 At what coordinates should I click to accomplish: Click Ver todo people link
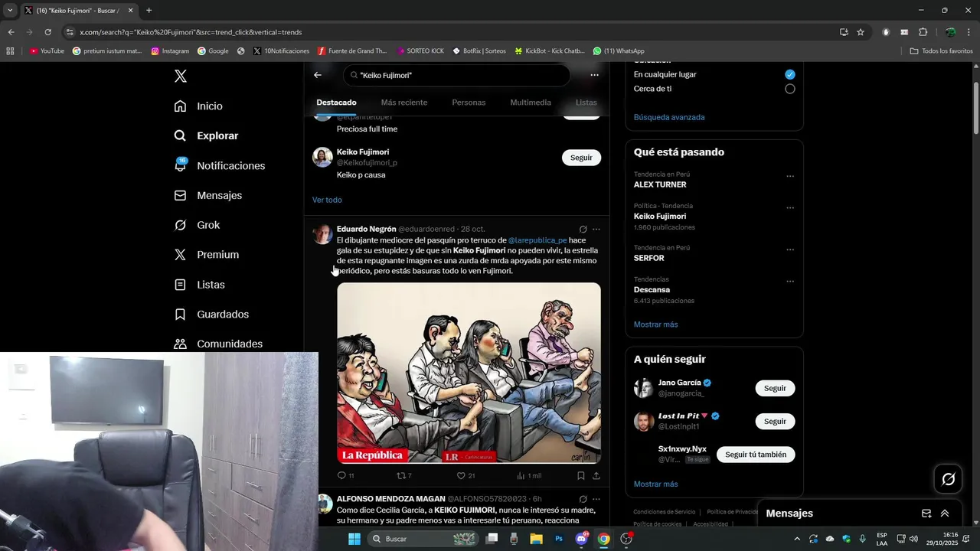[327, 200]
